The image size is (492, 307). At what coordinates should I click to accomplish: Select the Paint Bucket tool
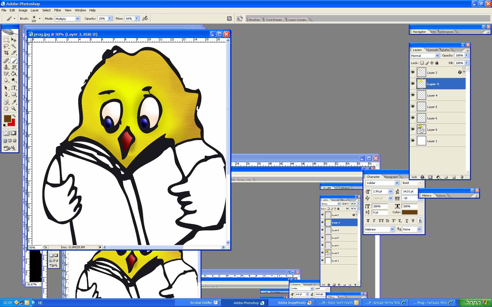click(14, 73)
